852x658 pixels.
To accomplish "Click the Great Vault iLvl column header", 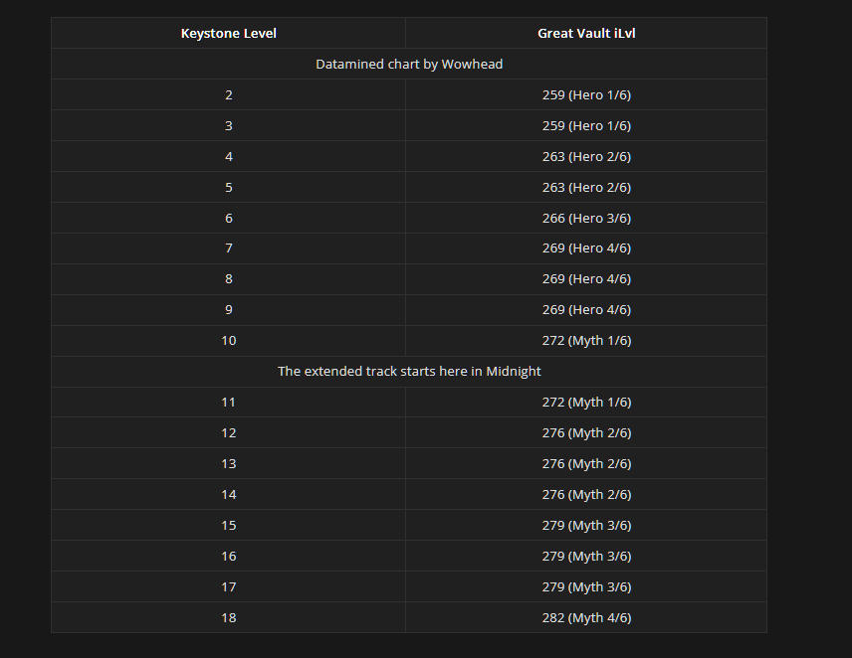I will point(586,33).
